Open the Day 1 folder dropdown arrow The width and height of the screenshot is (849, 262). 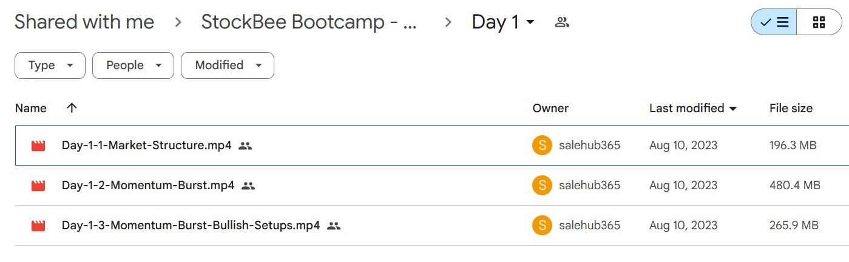[x=530, y=22]
